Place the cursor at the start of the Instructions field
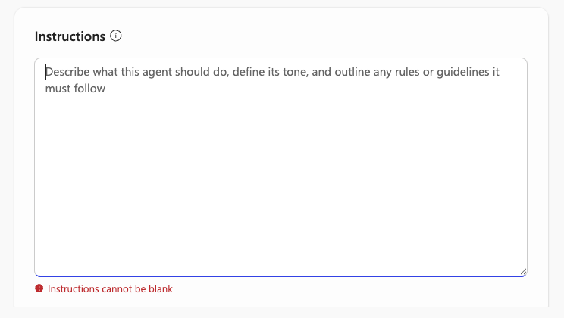The image size is (564, 318). (x=46, y=73)
